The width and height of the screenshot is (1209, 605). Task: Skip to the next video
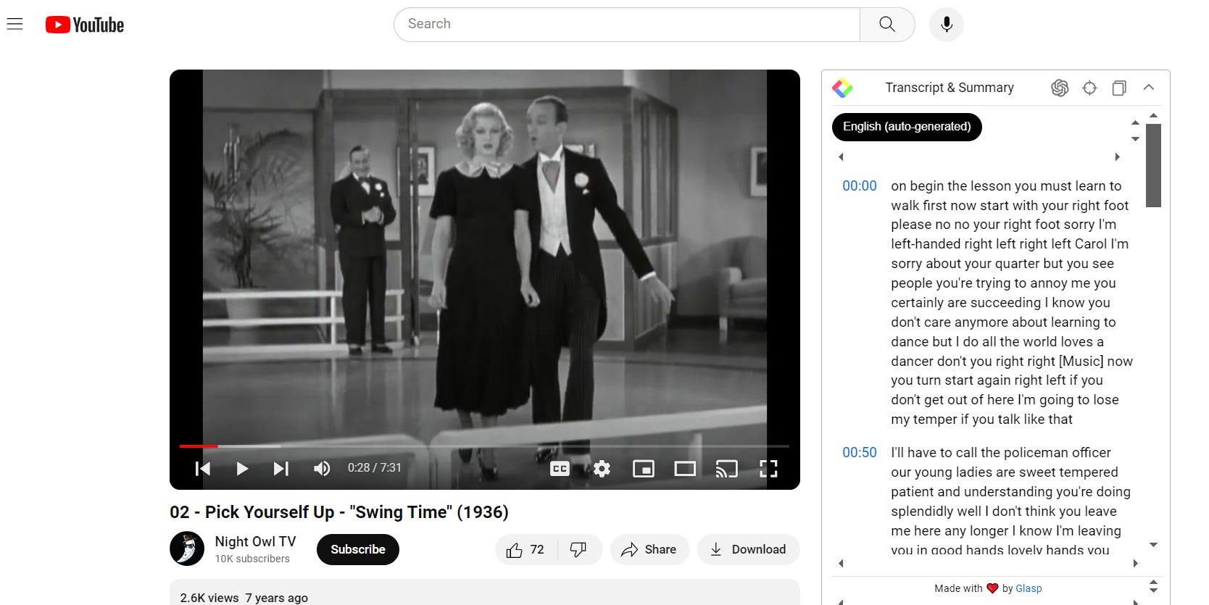coord(281,469)
